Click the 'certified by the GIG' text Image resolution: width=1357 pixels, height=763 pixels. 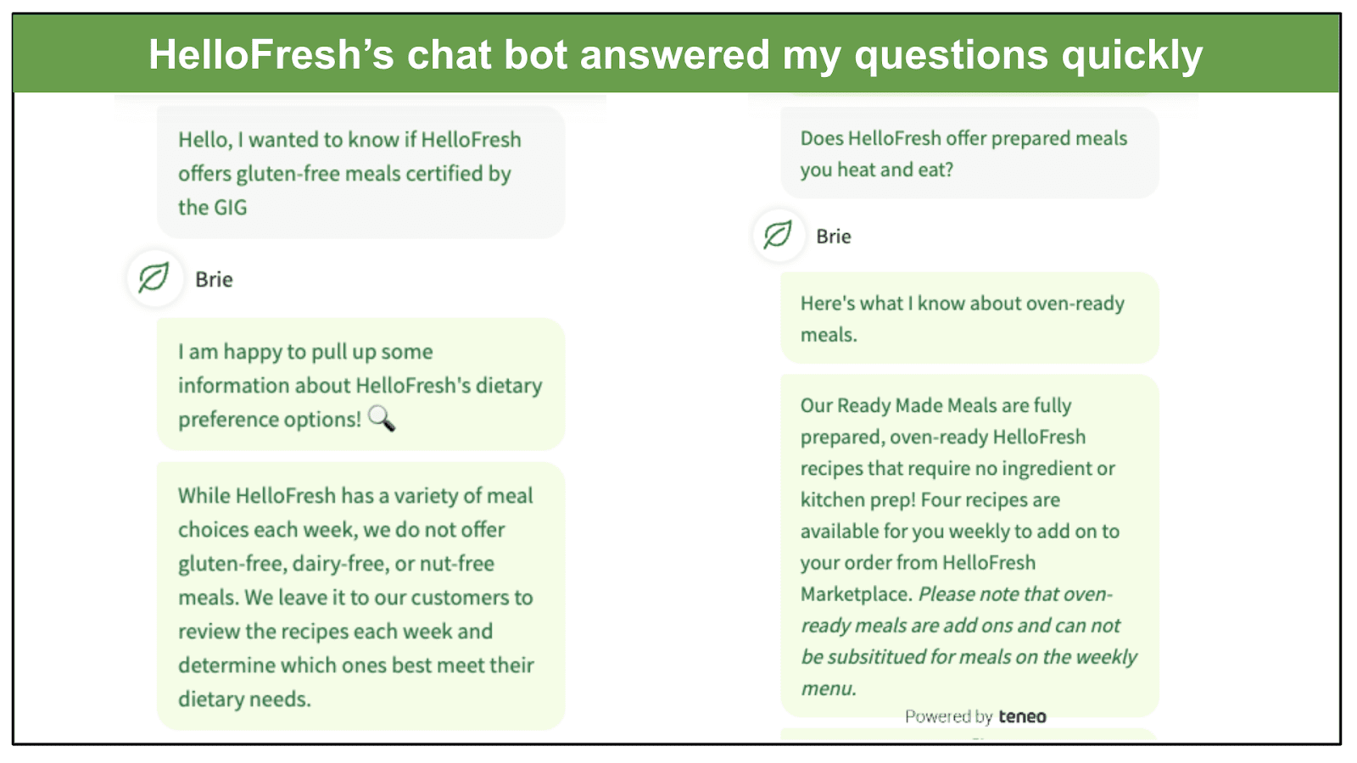tap(344, 190)
